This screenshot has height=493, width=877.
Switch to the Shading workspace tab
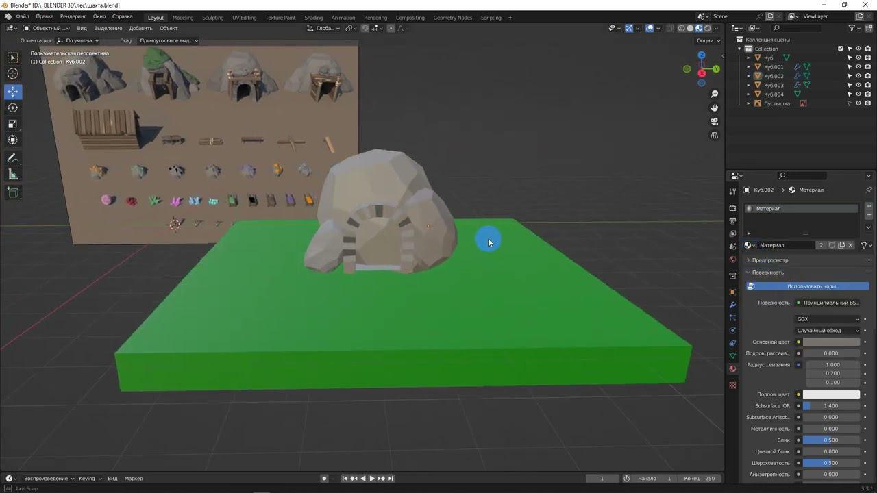pos(313,18)
